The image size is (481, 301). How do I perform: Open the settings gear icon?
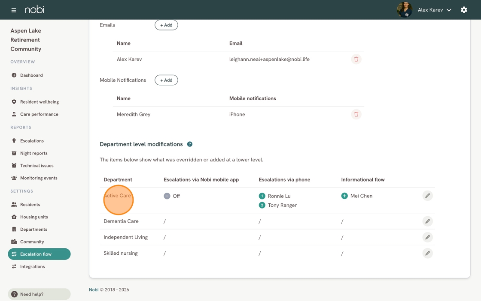coord(464,10)
